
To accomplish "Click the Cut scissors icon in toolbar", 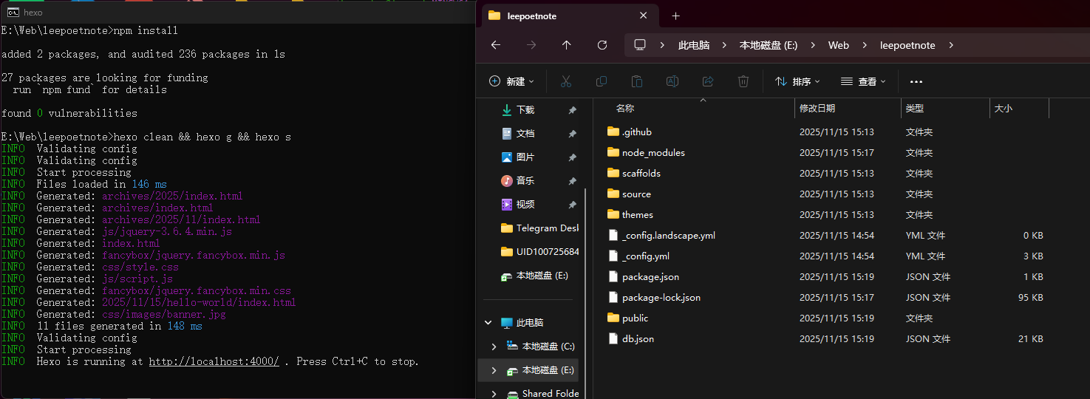I will click(x=566, y=81).
